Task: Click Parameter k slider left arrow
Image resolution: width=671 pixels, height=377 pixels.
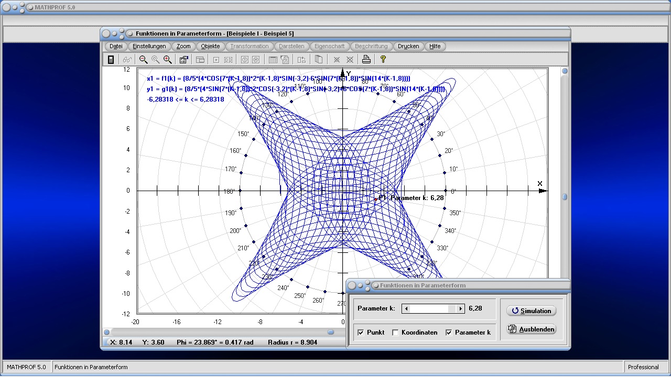Action: click(x=406, y=308)
